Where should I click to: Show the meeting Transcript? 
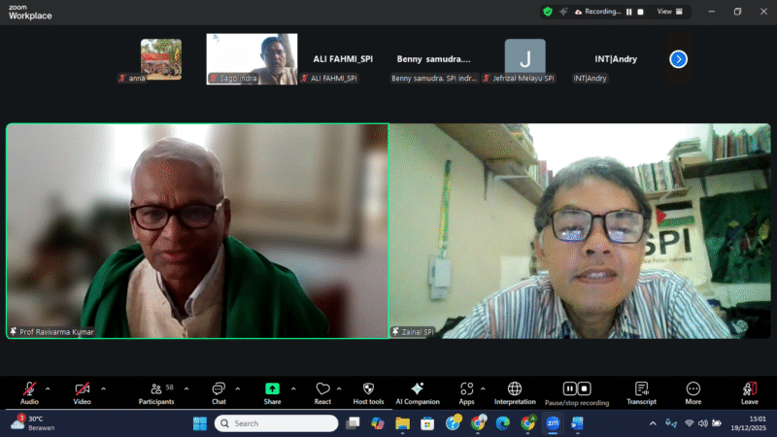click(641, 389)
